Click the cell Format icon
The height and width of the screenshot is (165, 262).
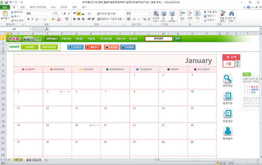click(197, 13)
